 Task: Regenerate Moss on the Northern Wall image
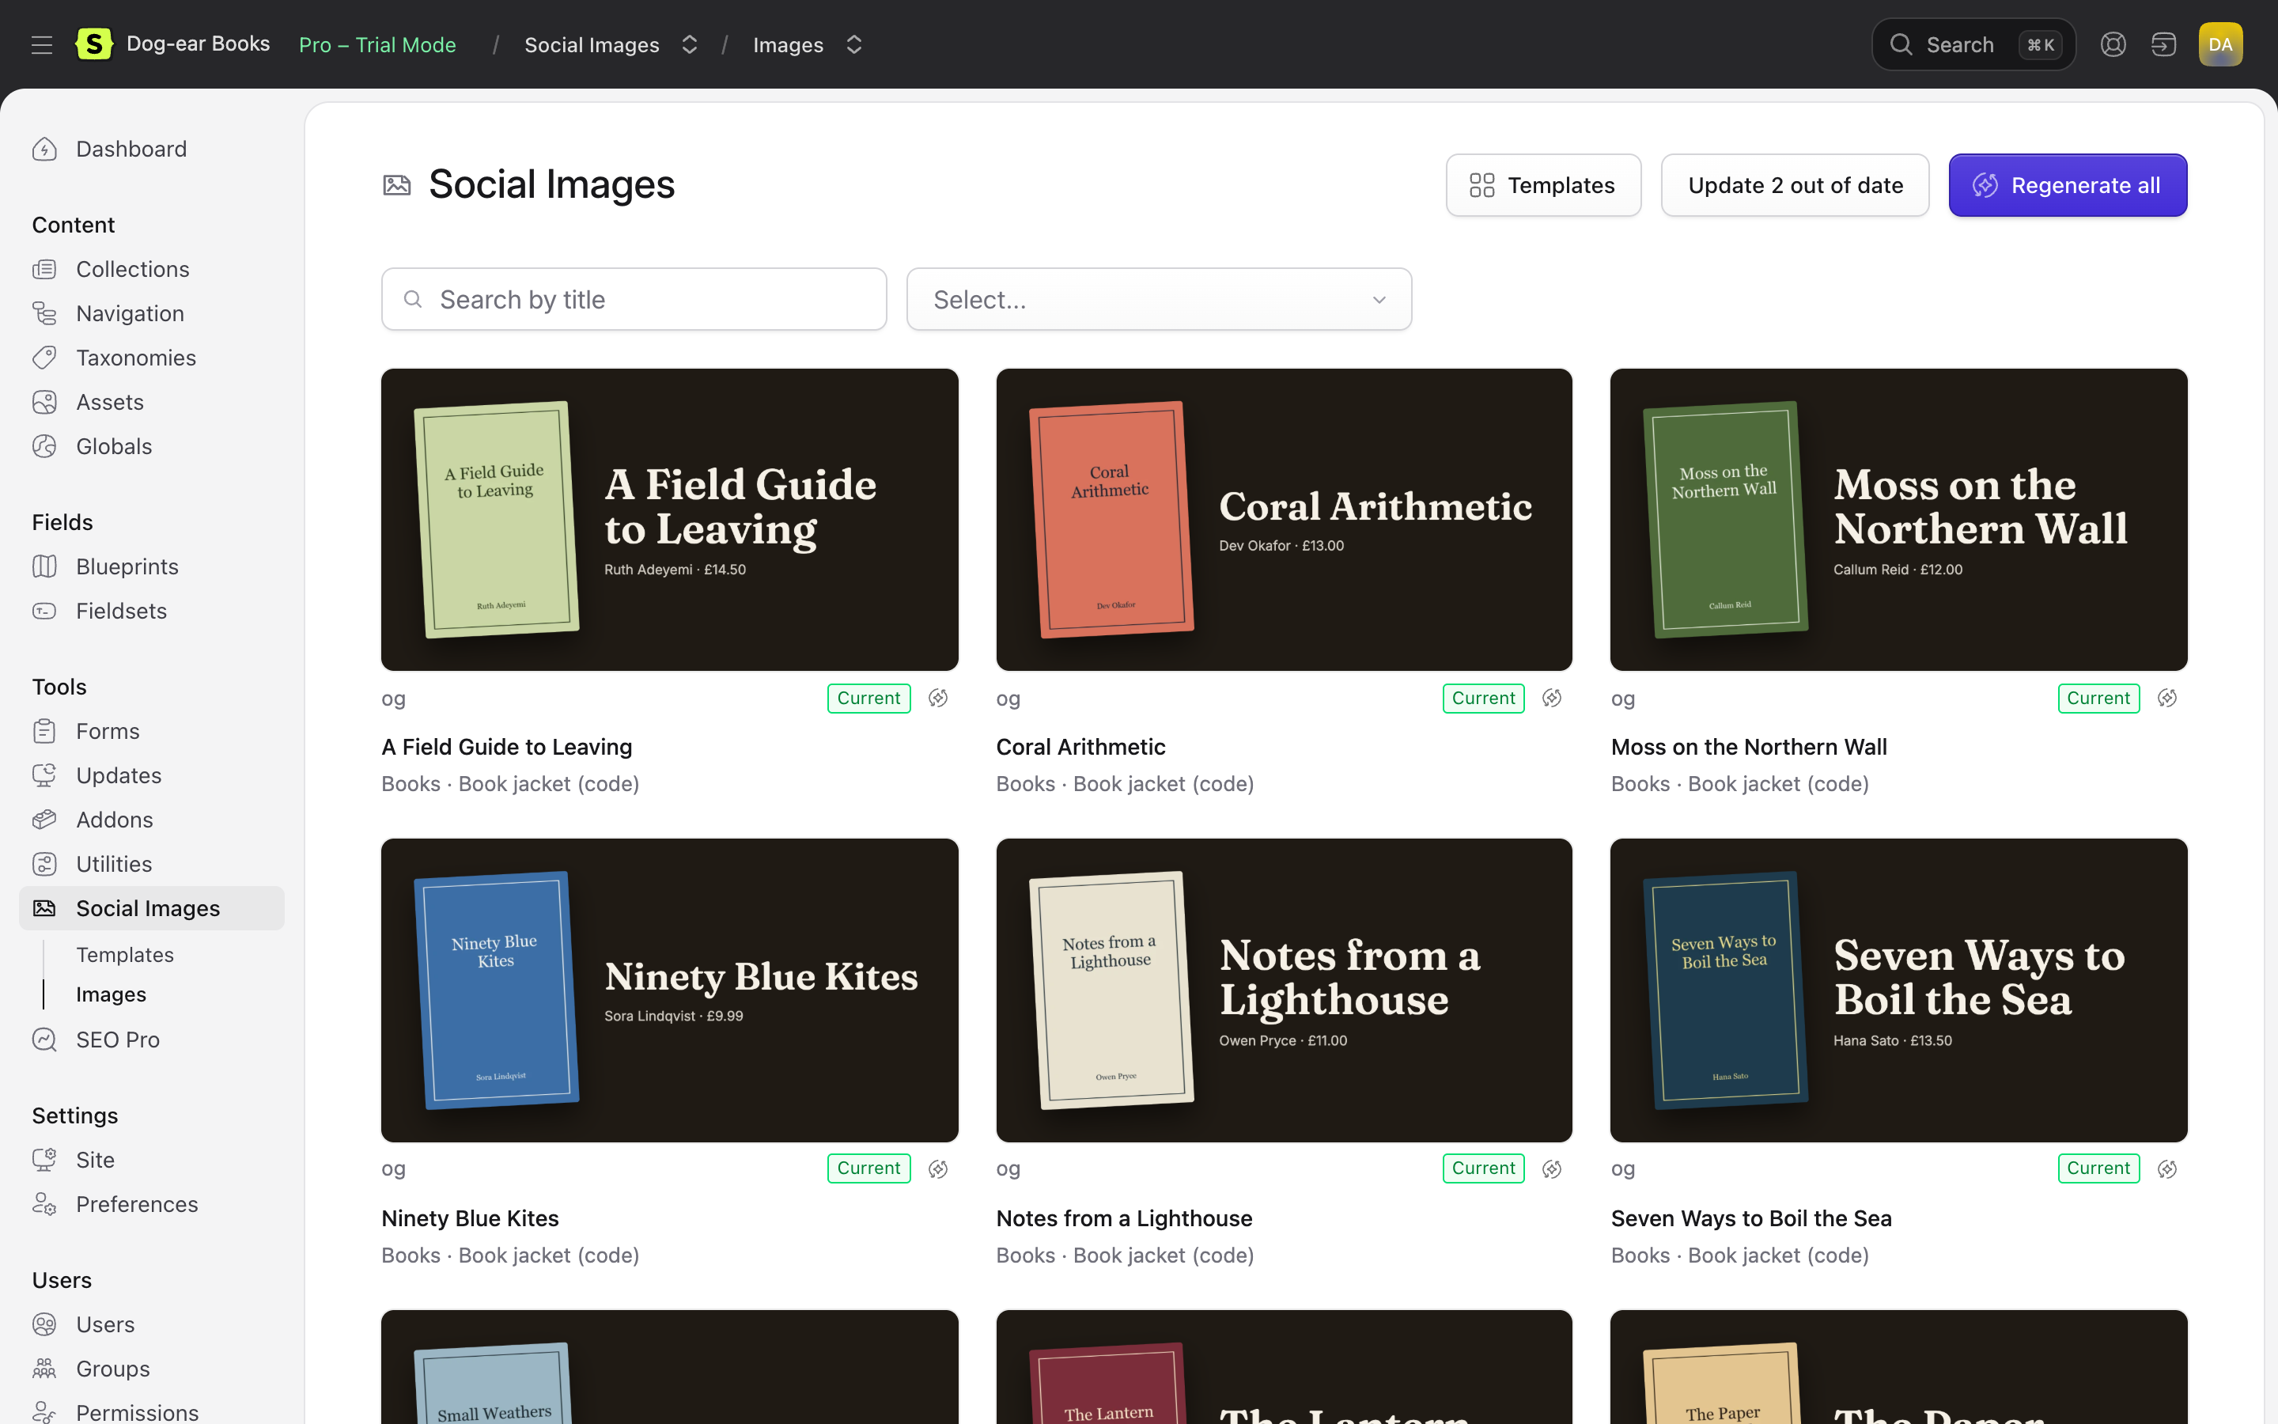[x=2168, y=698]
